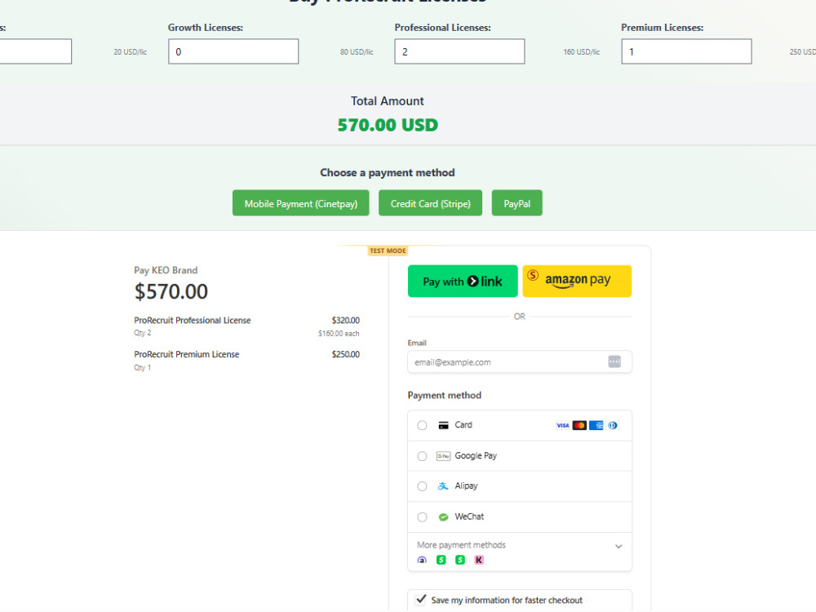
Task: Click the Link arrow logo in Pay with link
Action: pos(472,281)
